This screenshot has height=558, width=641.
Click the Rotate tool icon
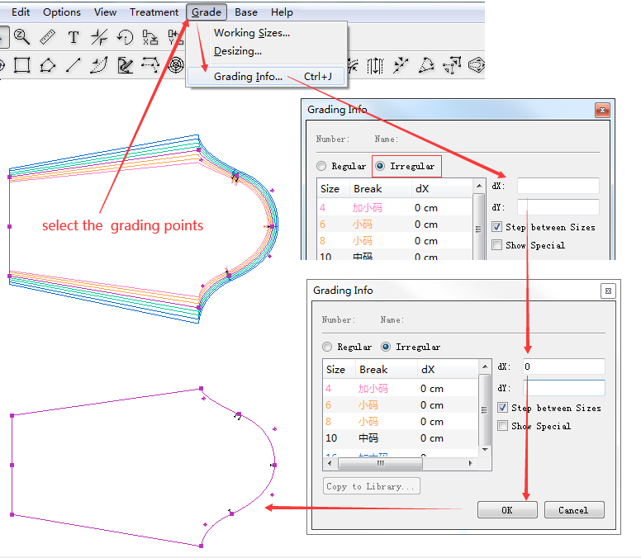pyautogui.click(x=125, y=36)
